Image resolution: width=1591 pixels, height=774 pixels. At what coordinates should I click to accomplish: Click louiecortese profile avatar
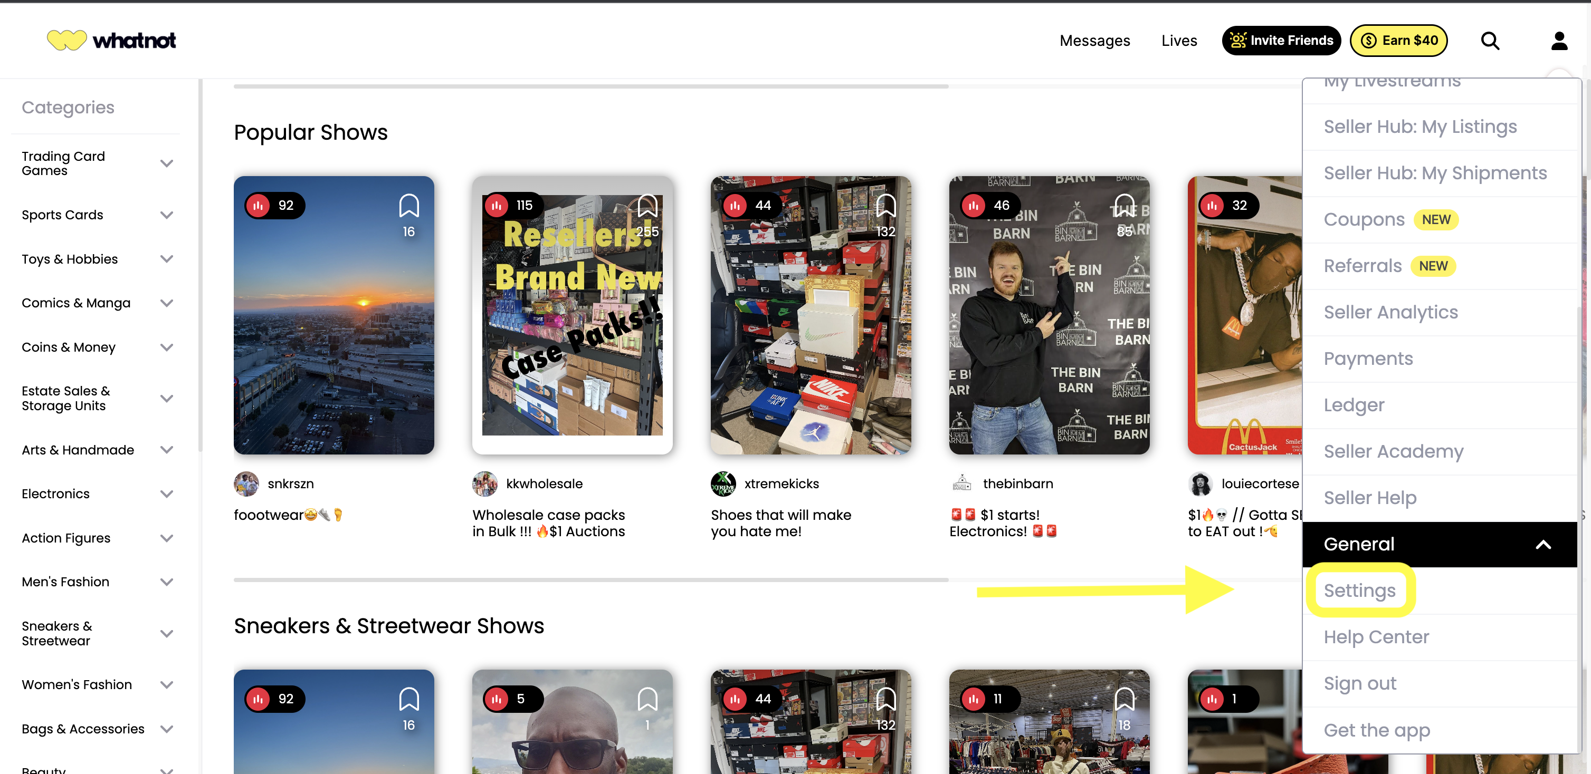coord(1201,484)
